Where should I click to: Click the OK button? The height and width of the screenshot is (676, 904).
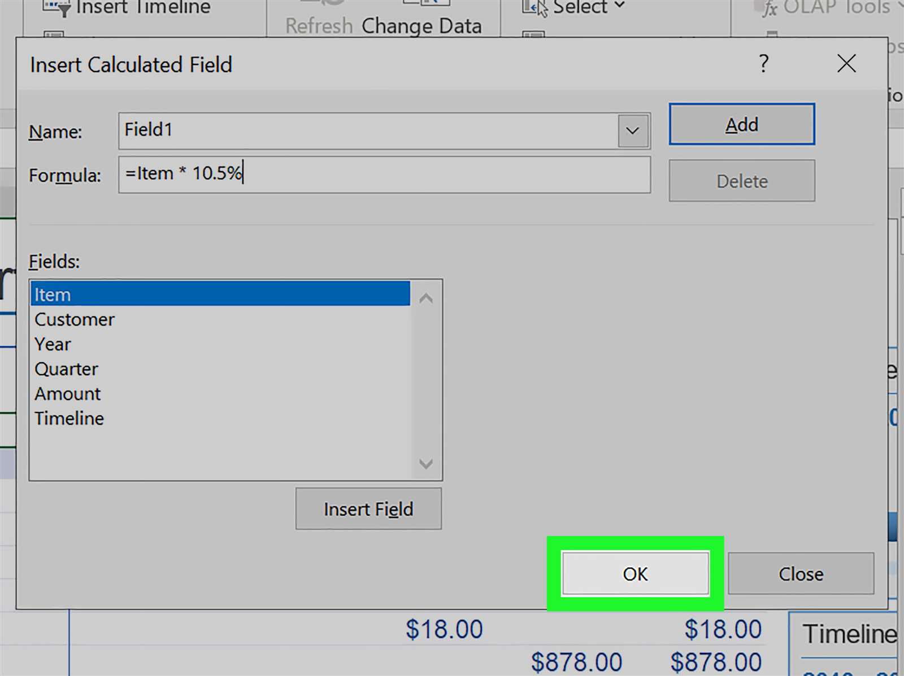click(x=635, y=573)
